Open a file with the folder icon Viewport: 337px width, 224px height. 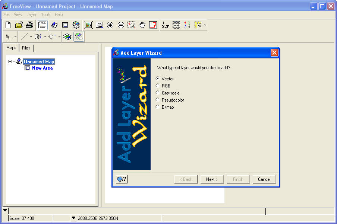[x=19, y=25]
